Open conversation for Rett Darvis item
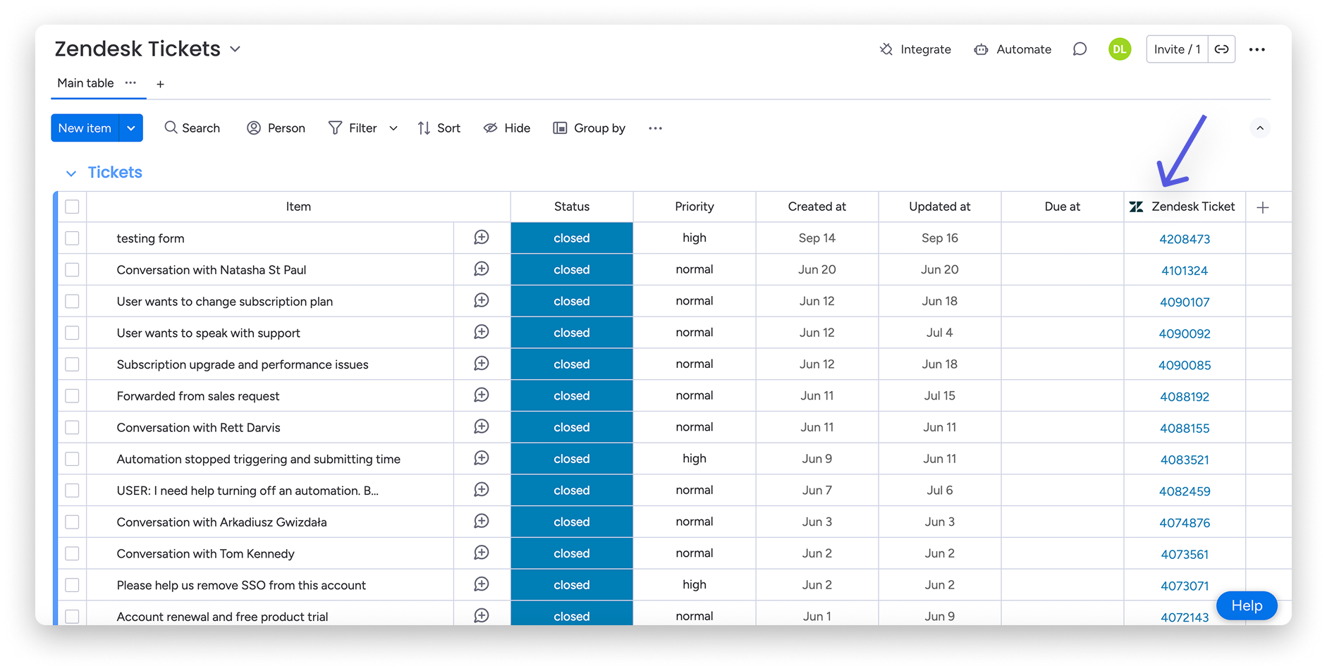 tap(482, 427)
